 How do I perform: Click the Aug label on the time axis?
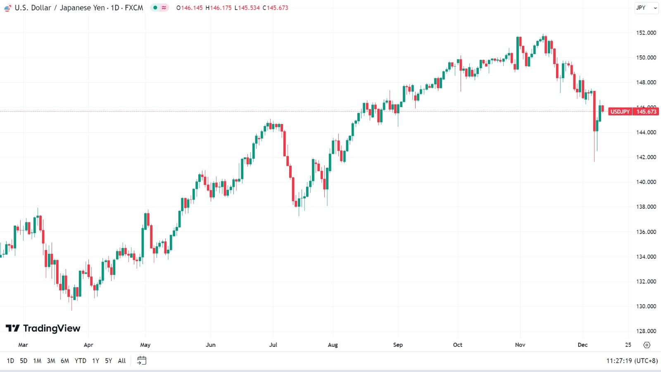(333, 345)
